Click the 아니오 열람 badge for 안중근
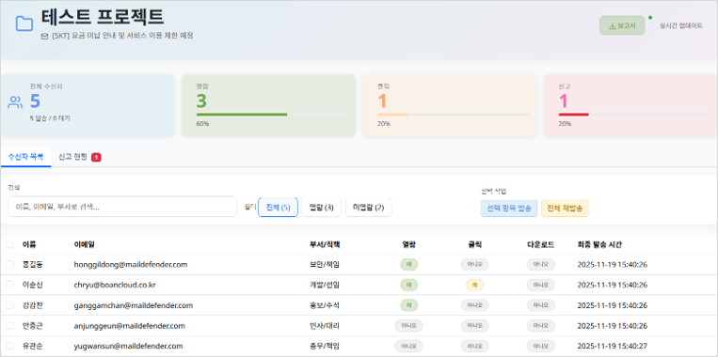Viewport: 718px width, 357px height. (409, 326)
